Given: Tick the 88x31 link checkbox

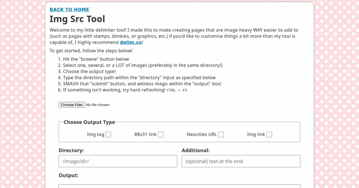Looking at the screenshot, I should [x=161, y=135].
